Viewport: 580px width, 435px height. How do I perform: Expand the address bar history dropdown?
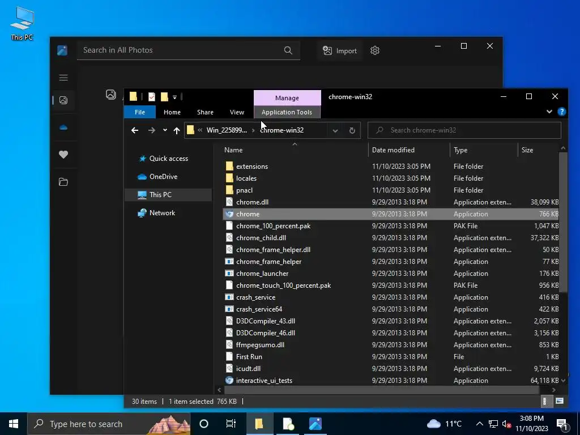(335, 130)
